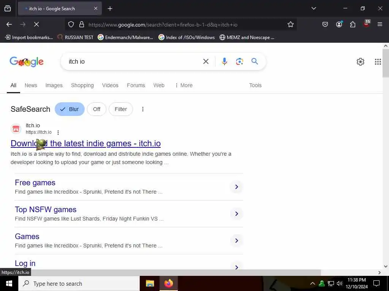Viewport: 389px width, 291px height.
Task: Turn SafeSearch Off
Action: [96, 109]
